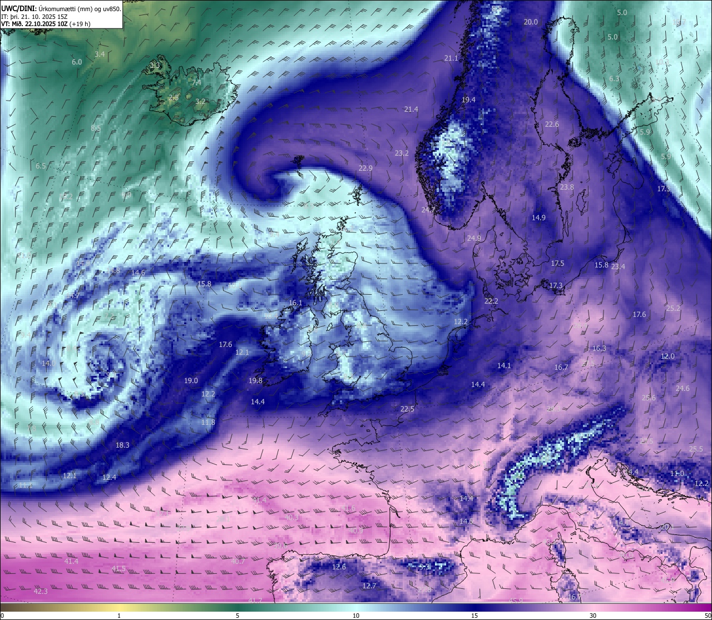Screen dimensions: 712x620
Task: Click the 16.3 value over Poland
Action: point(599,349)
